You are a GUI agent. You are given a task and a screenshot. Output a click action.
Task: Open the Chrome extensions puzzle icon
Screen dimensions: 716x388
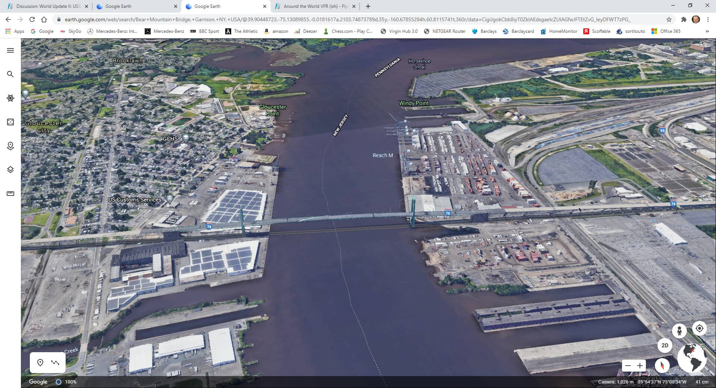(684, 19)
